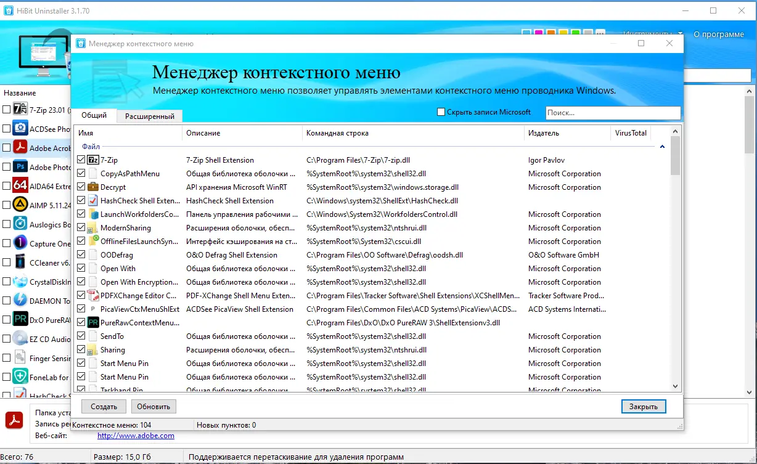Click the OfflineFilesLaunchSync row icon
The height and width of the screenshot is (464, 757).
[93, 242]
